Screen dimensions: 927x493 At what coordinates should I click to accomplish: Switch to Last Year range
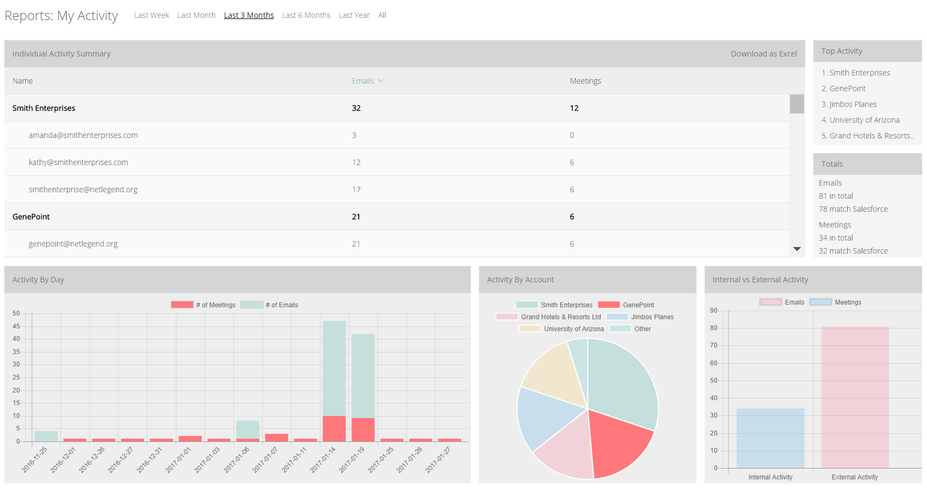tap(354, 15)
